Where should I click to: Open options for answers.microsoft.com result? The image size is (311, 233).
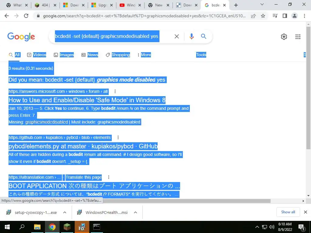115,91
